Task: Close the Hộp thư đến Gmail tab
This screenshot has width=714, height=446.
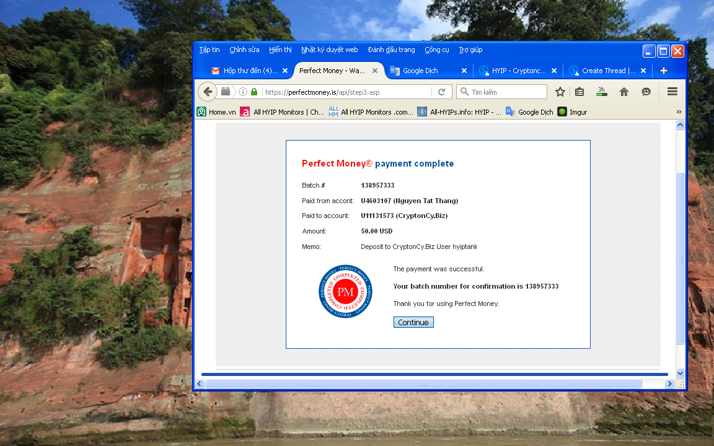Action: point(285,71)
